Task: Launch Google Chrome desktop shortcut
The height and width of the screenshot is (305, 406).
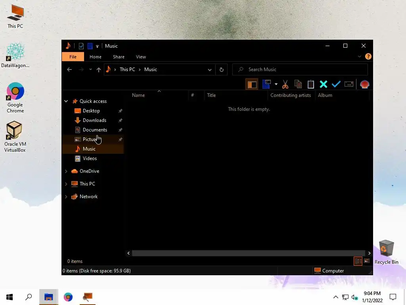Action: click(x=15, y=98)
